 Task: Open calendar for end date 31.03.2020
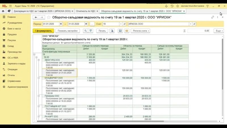86,24
